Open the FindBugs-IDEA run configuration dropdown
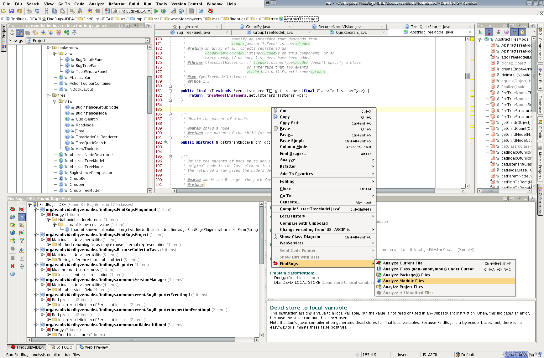This screenshot has height=358, width=544. point(132,11)
